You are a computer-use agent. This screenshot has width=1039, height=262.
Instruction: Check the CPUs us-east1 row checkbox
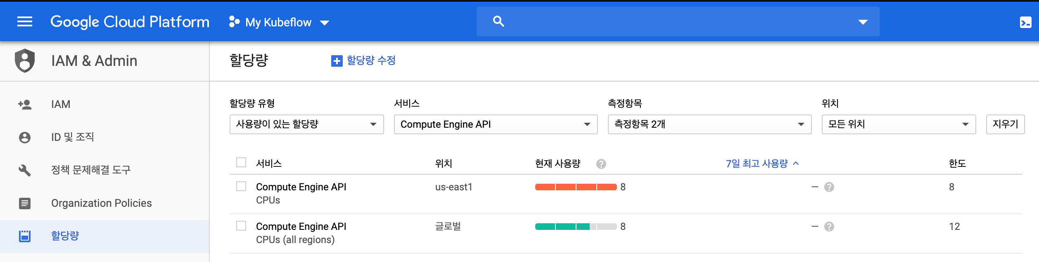[241, 186]
